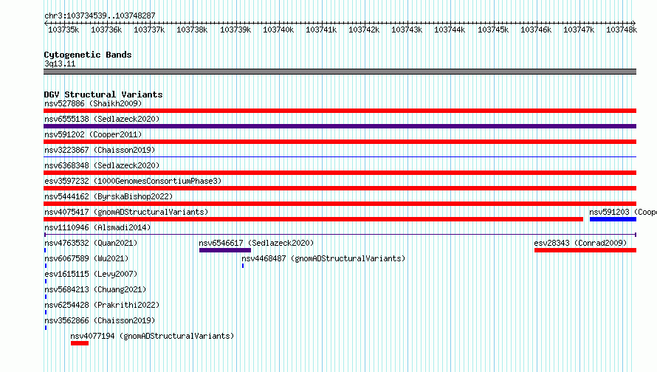Open esv1615115 (Levy2007) variant label
The image size is (657, 372).
tap(91, 274)
